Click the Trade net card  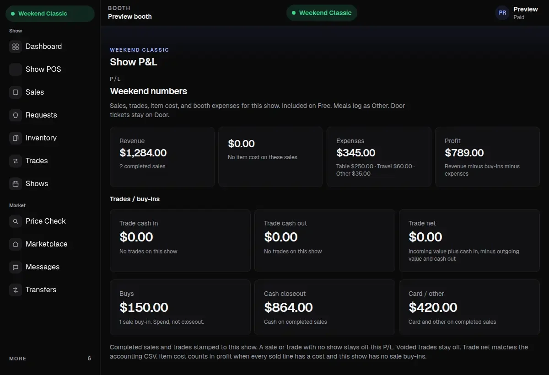tap(469, 241)
